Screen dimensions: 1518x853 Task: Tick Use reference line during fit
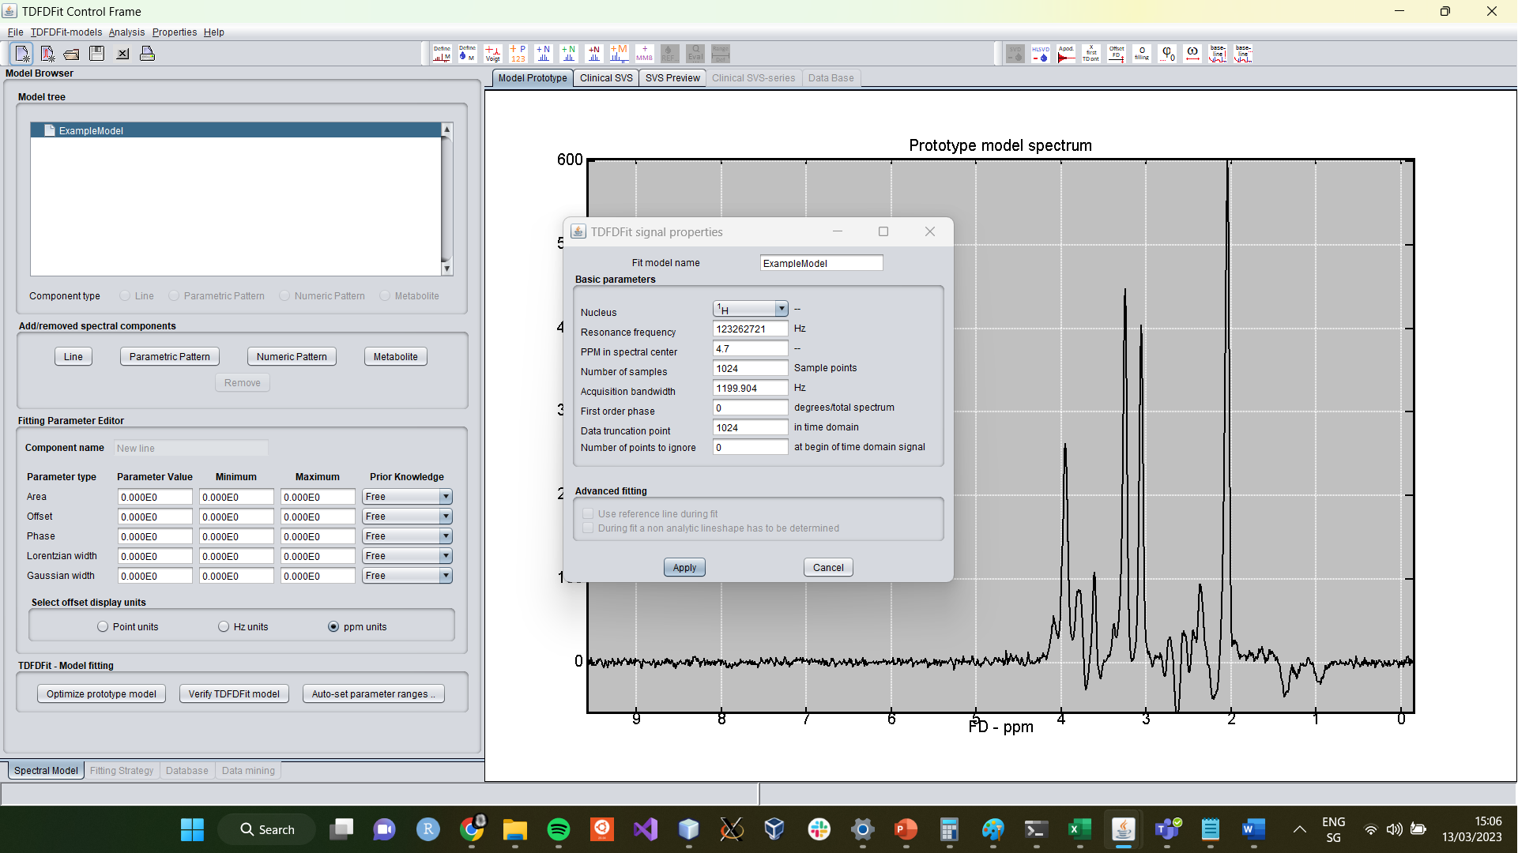click(588, 514)
